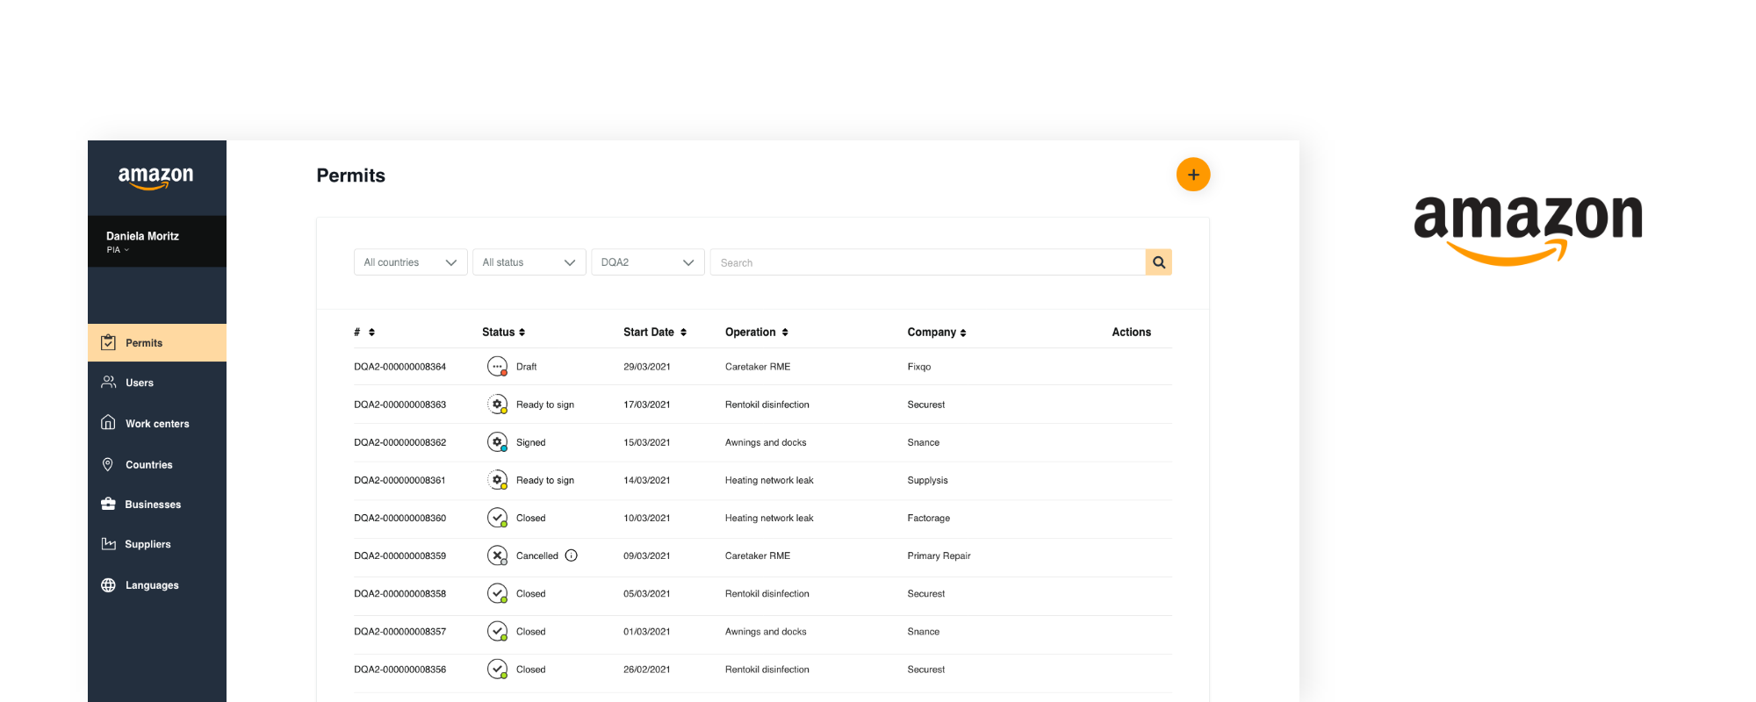Go to Users in the sidebar
This screenshot has width=1756, height=702.
click(139, 383)
